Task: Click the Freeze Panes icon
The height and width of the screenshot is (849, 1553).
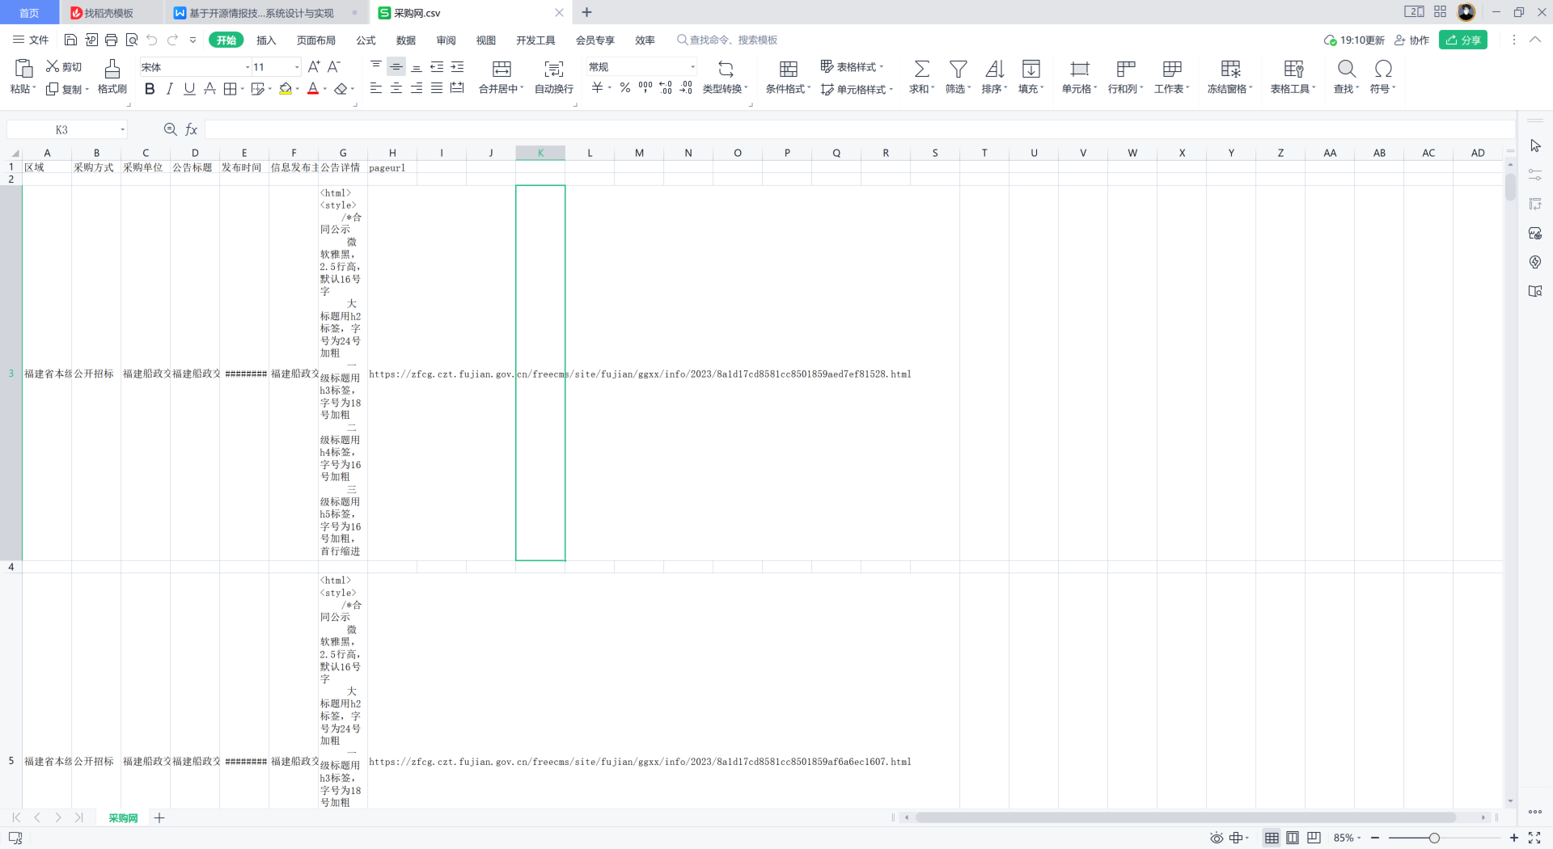Action: [x=1230, y=69]
